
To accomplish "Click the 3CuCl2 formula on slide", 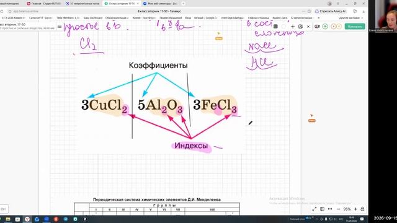I will (104, 105).
